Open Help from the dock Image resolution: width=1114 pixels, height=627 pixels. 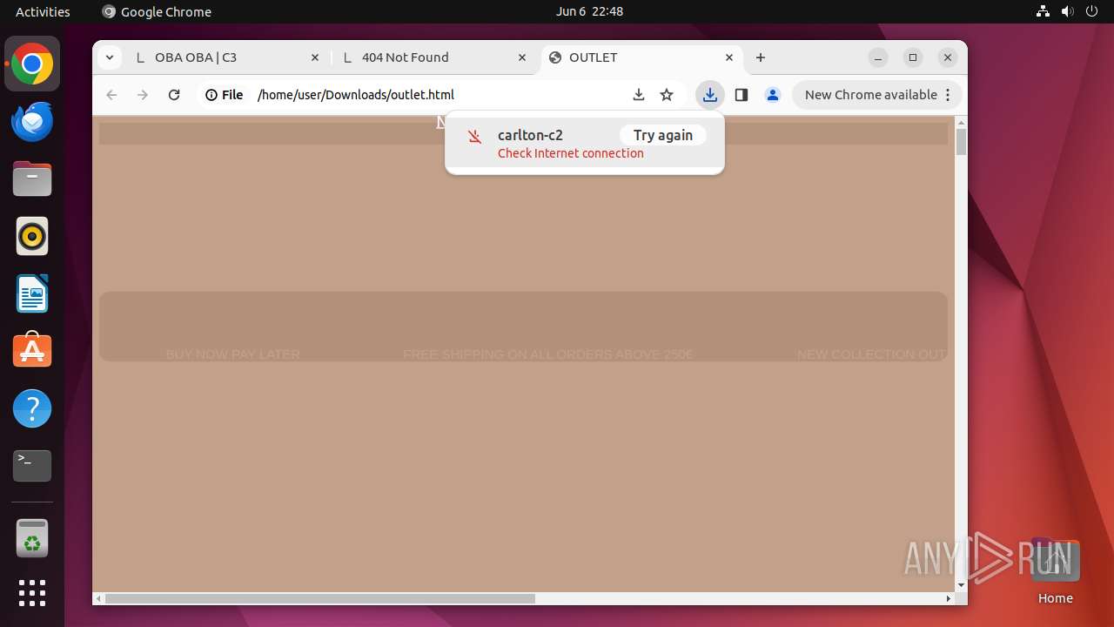pyautogui.click(x=32, y=408)
